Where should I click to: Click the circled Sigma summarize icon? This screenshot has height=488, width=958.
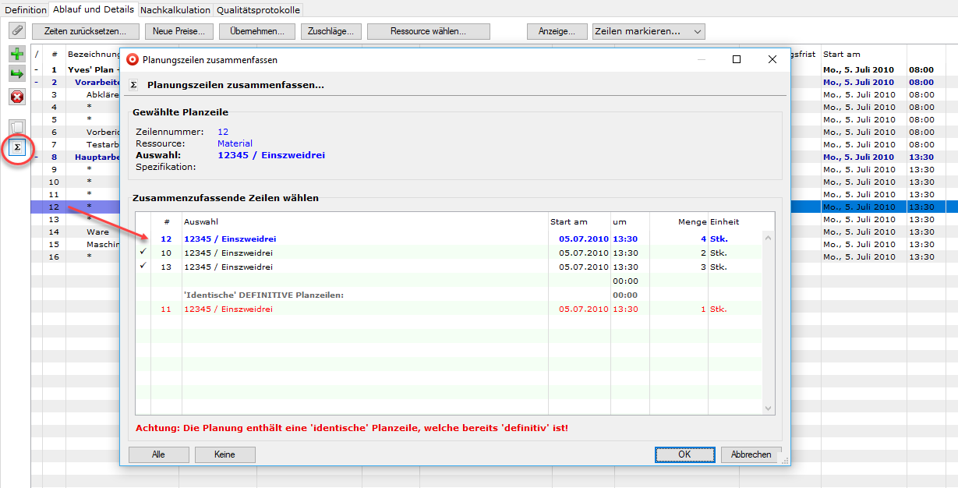pyautogui.click(x=16, y=147)
